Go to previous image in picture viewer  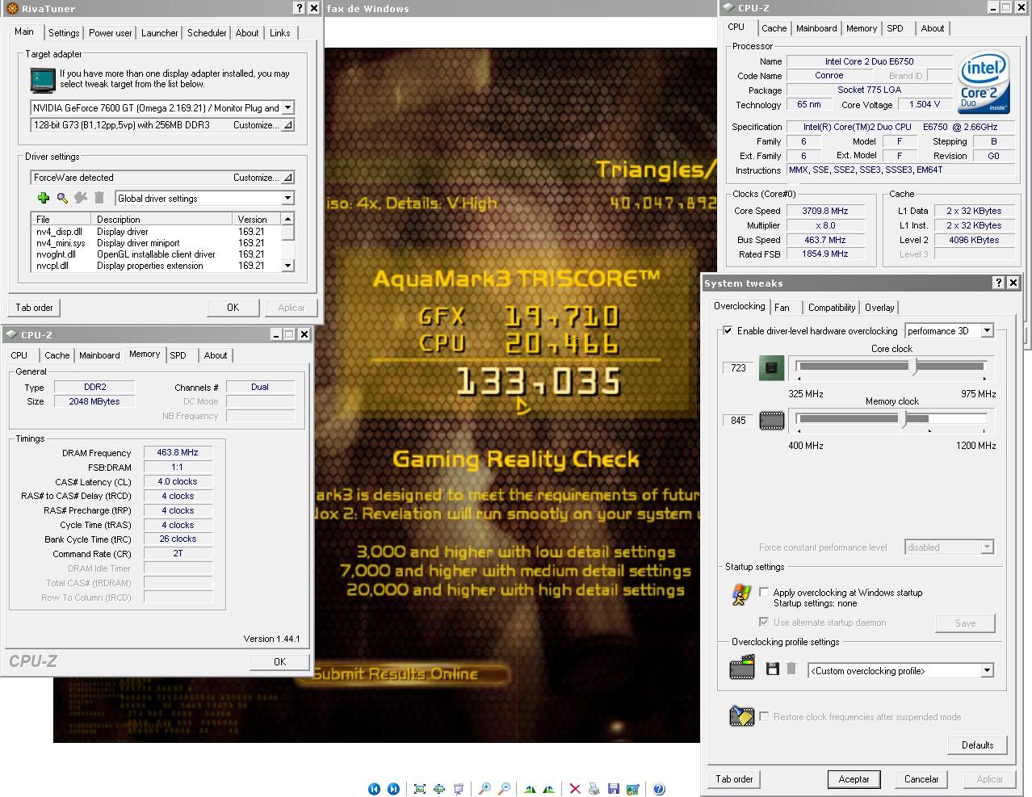coord(374,789)
